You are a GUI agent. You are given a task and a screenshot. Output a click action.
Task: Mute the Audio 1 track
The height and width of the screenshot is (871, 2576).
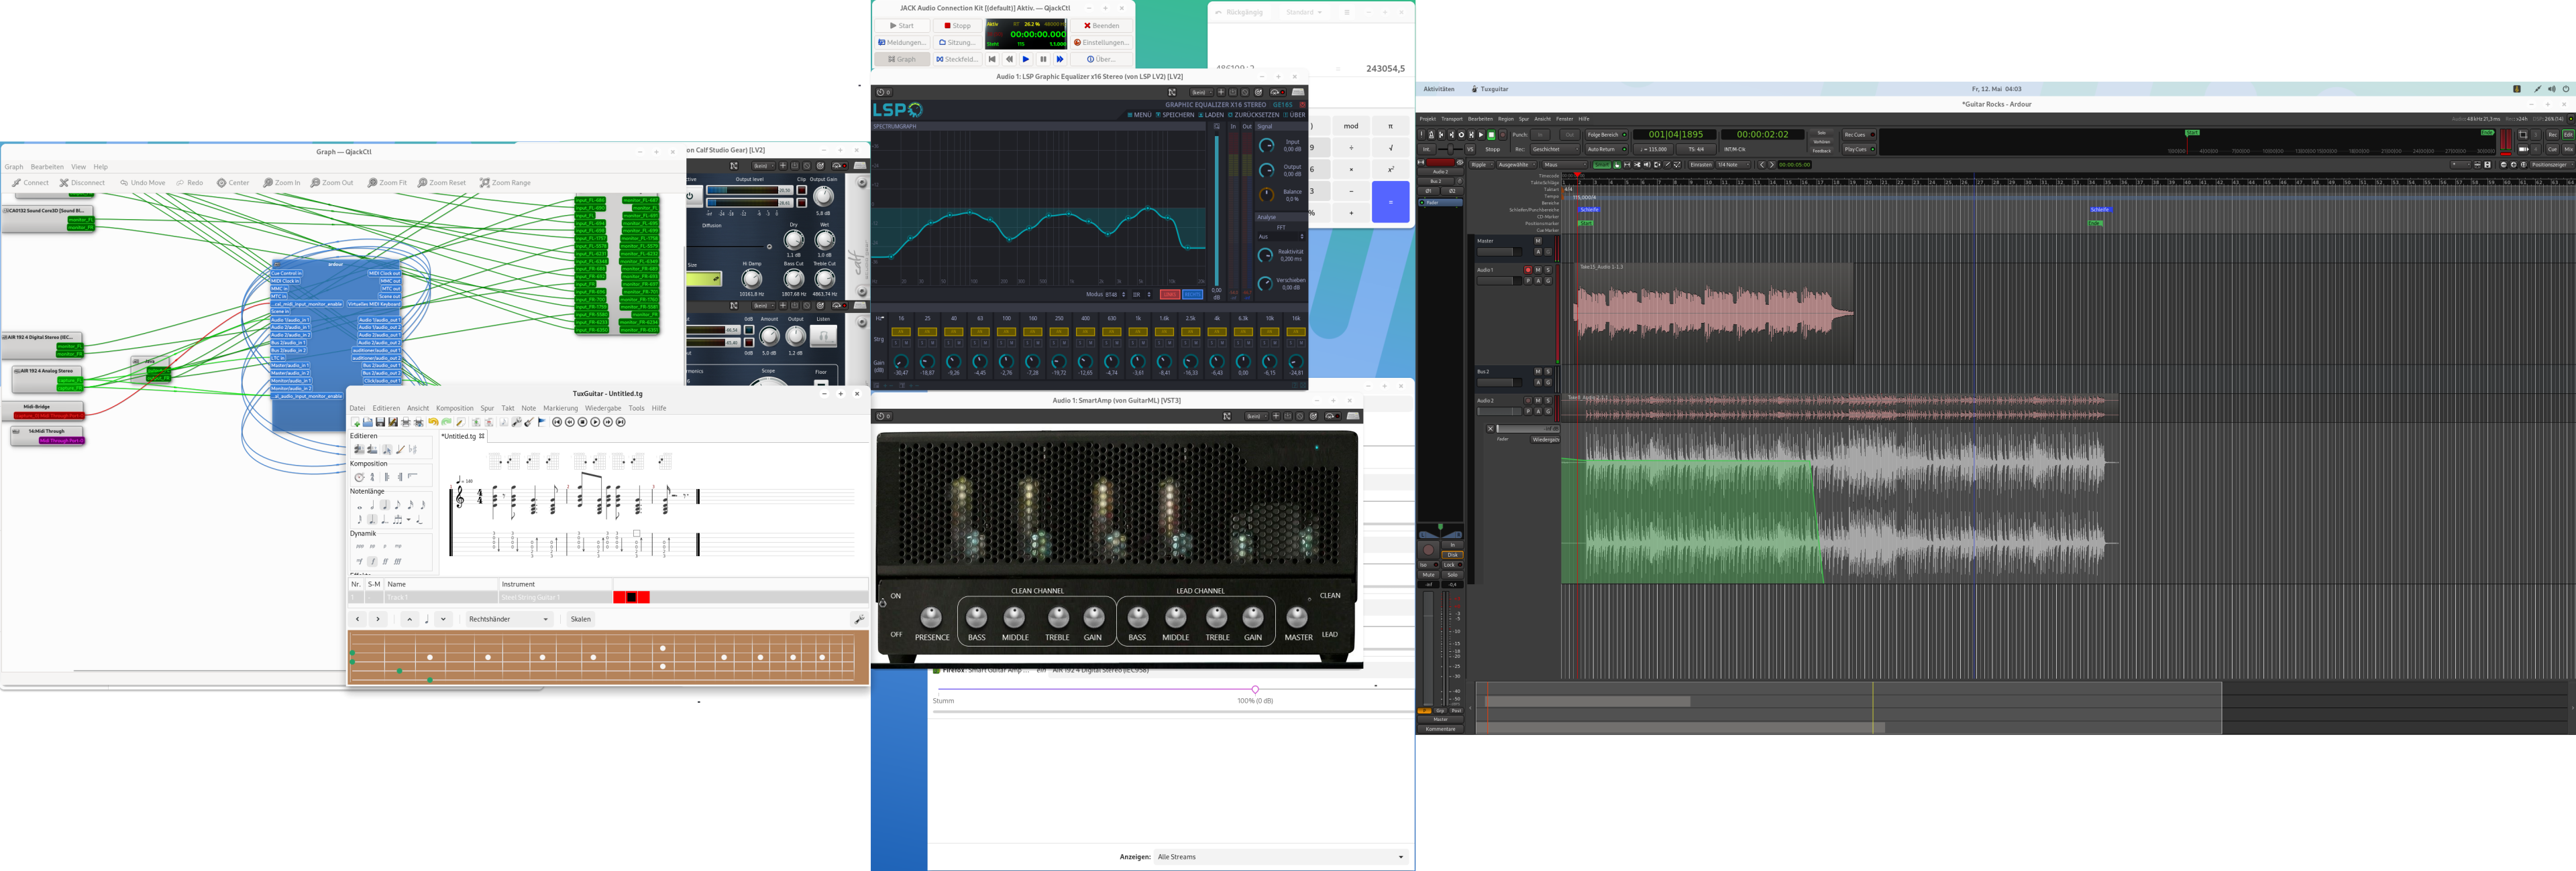click(1538, 270)
